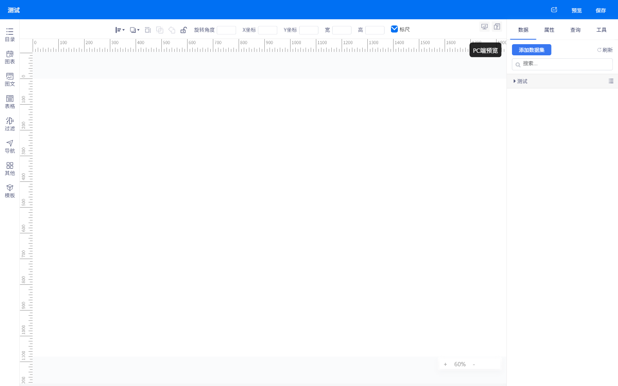Open the alignment options dropdown

[120, 30]
